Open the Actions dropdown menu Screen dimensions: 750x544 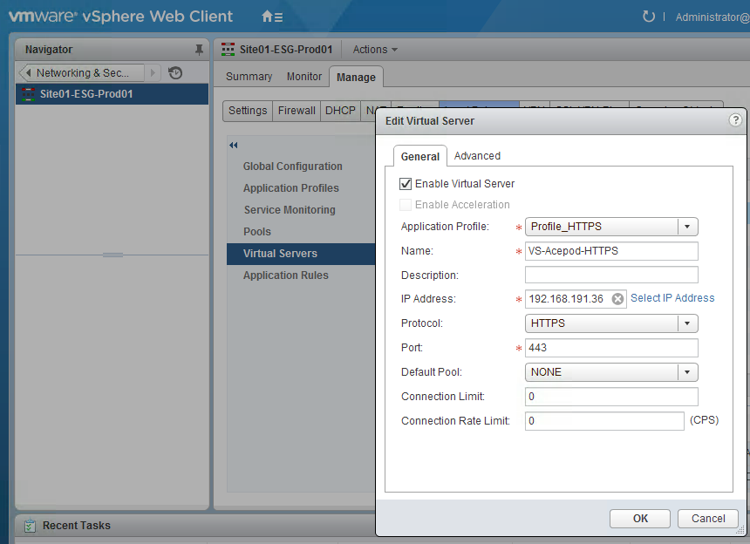click(375, 49)
